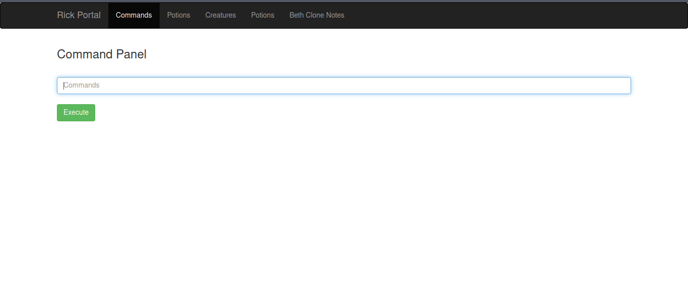Click the Potions item right of Creatures
The image size is (688, 301).
(262, 15)
